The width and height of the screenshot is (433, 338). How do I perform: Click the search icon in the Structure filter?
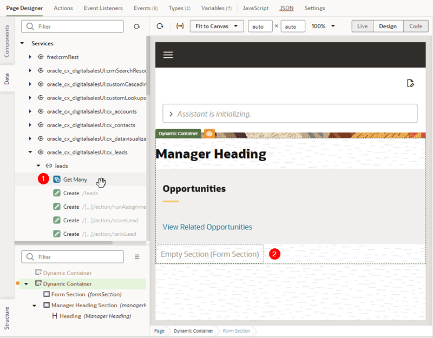(30, 257)
